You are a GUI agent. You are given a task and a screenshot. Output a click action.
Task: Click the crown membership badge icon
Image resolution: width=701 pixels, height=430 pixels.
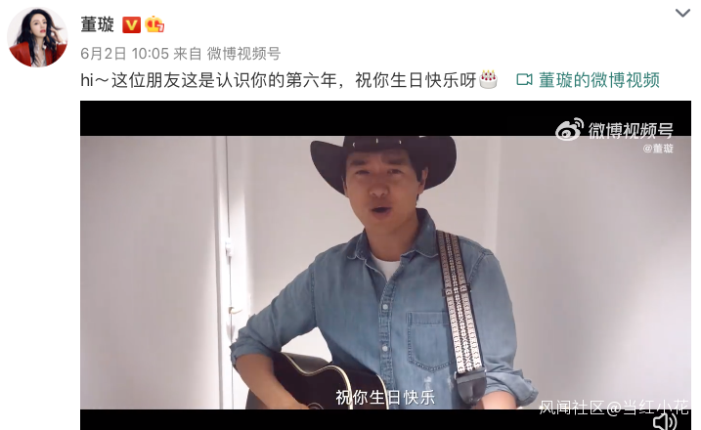click(x=154, y=24)
